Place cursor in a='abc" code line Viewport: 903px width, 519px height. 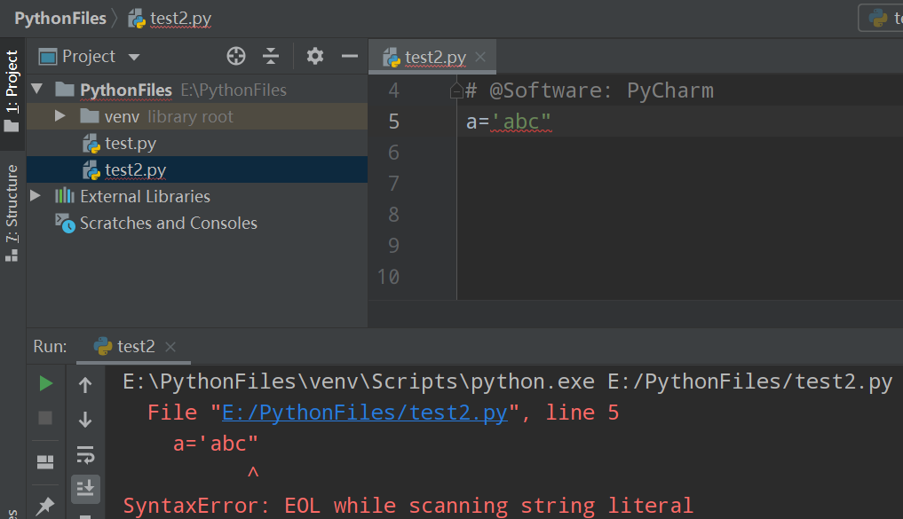click(509, 122)
